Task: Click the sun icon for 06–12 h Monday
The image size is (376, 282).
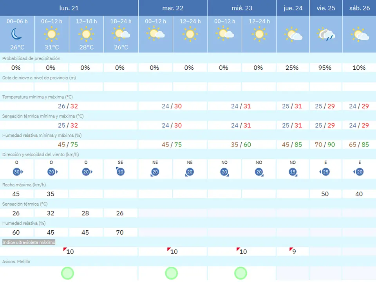Action: tap(52, 34)
